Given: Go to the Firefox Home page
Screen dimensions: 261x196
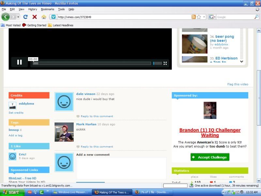Looking at the screenshot, I should 44,17.
